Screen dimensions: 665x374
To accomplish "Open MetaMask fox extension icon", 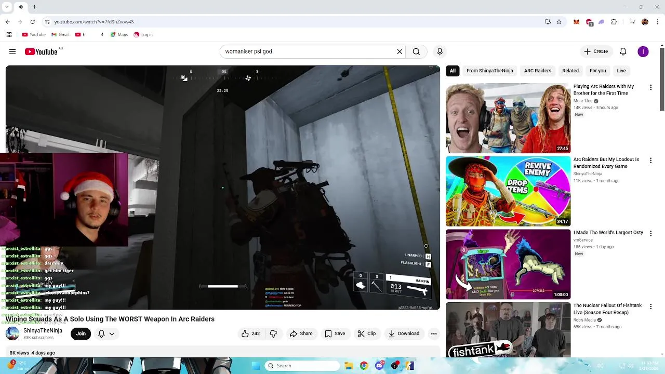I will [x=576, y=22].
